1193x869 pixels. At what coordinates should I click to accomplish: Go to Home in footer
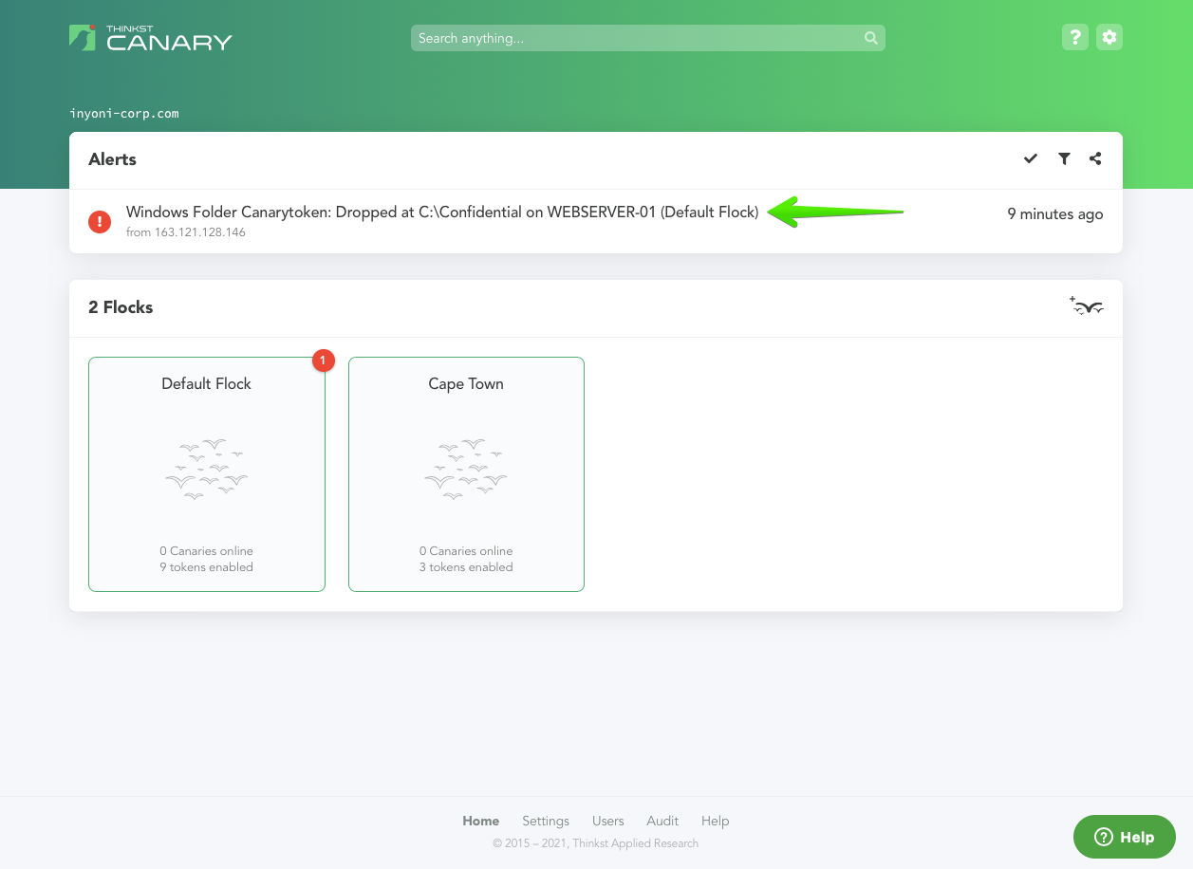tap(481, 821)
